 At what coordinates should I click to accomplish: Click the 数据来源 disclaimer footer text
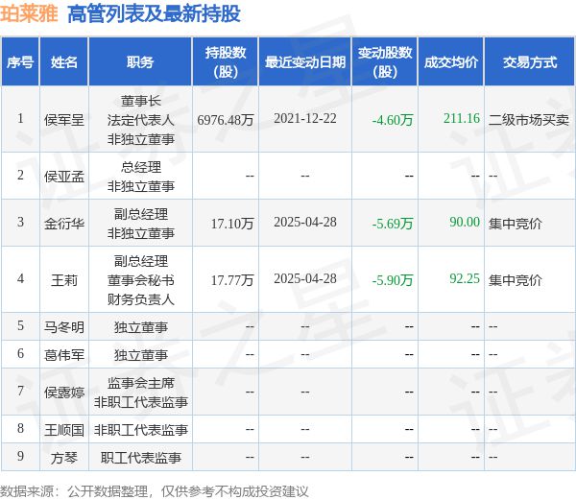(154, 491)
